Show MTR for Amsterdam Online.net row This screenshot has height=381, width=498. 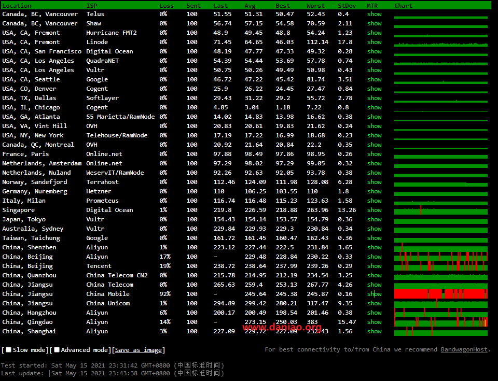374,163
